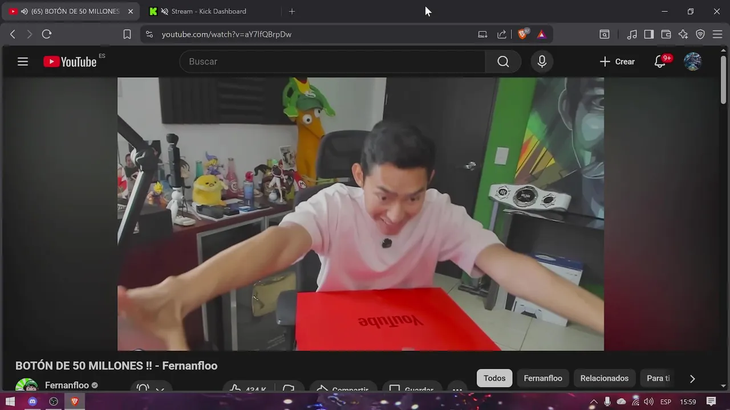Click the search magnifier button

(503, 61)
